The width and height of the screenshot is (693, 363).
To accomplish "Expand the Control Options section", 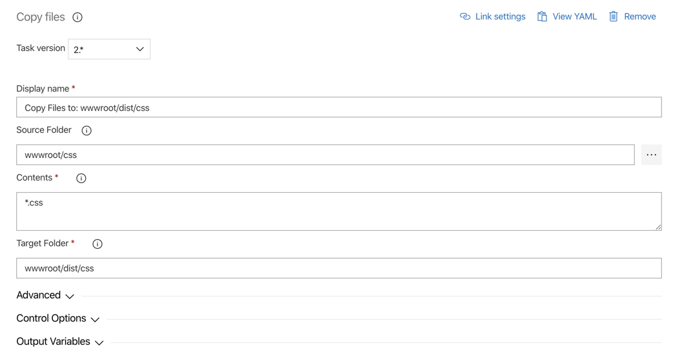I will pos(58,319).
